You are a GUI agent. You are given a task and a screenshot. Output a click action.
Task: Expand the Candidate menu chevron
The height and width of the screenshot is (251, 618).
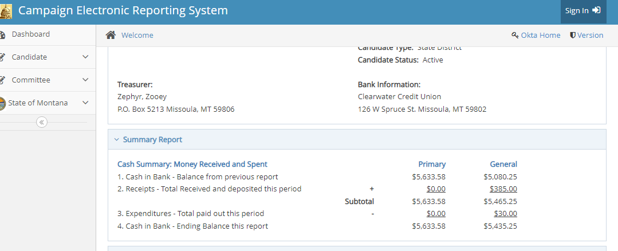85,57
